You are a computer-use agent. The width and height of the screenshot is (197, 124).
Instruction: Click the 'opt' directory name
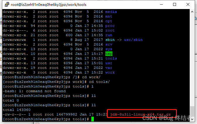point(109,21)
